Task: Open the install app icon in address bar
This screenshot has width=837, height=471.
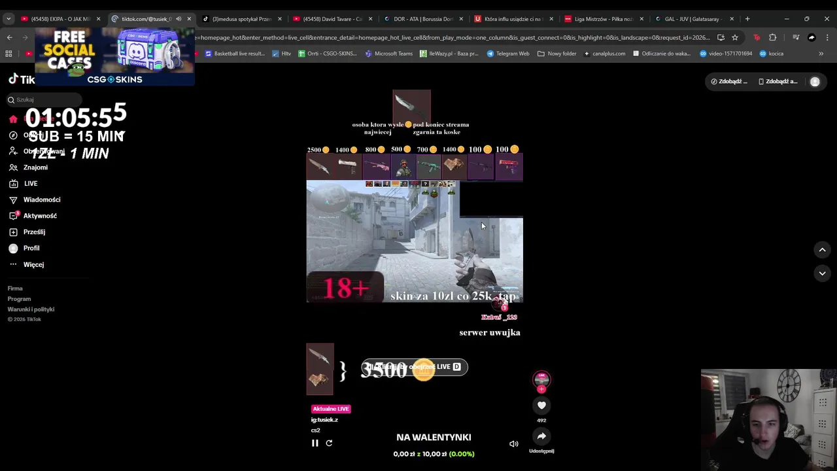Action: click(x=721, y=37)
